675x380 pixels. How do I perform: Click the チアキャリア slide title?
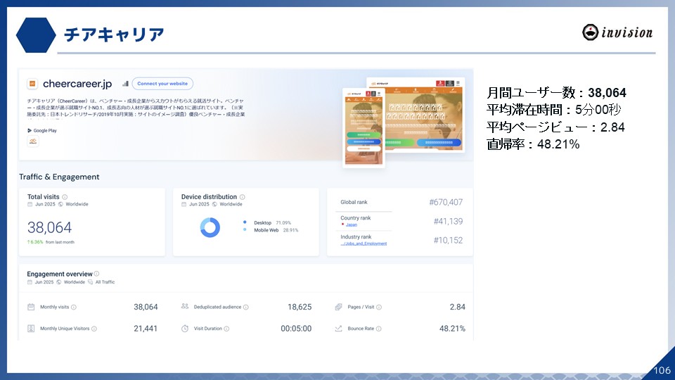[114, 34]
